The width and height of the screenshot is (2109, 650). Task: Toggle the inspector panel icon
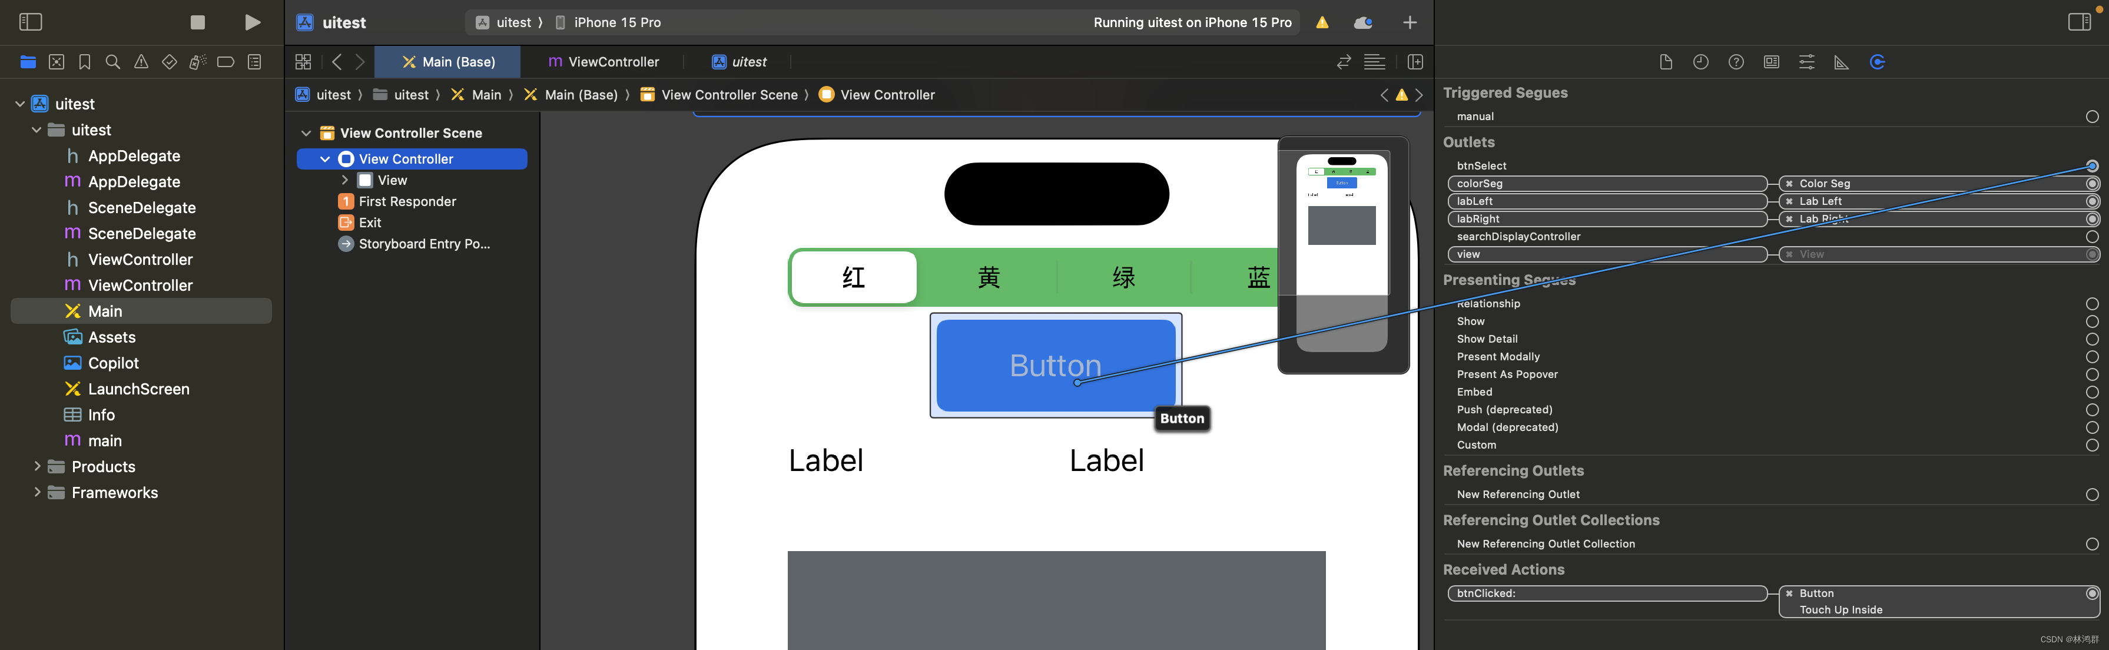point(2079,22)
